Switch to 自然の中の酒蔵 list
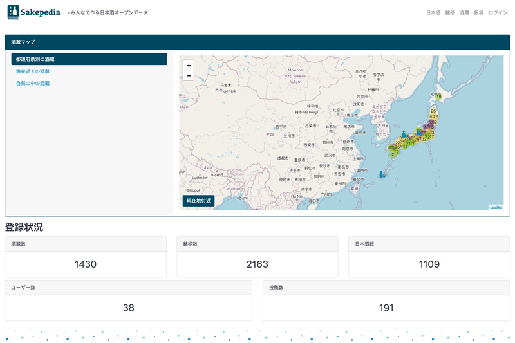The image size is (515, 343). pyautogui.click(x=33, y=84)
